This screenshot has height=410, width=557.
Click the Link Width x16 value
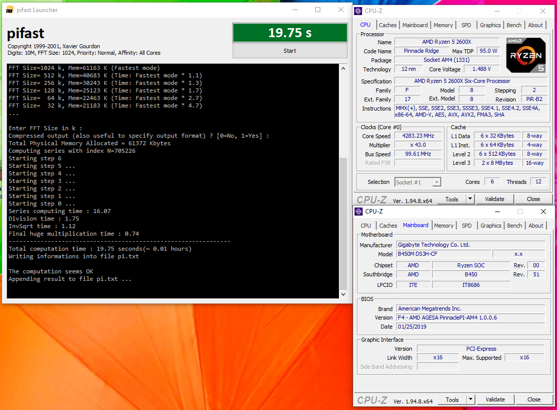point(438,358)
